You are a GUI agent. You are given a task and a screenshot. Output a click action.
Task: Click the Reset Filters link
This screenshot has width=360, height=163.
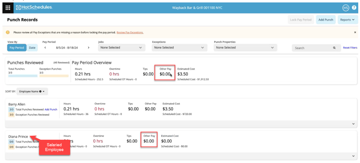click(350, 48)
